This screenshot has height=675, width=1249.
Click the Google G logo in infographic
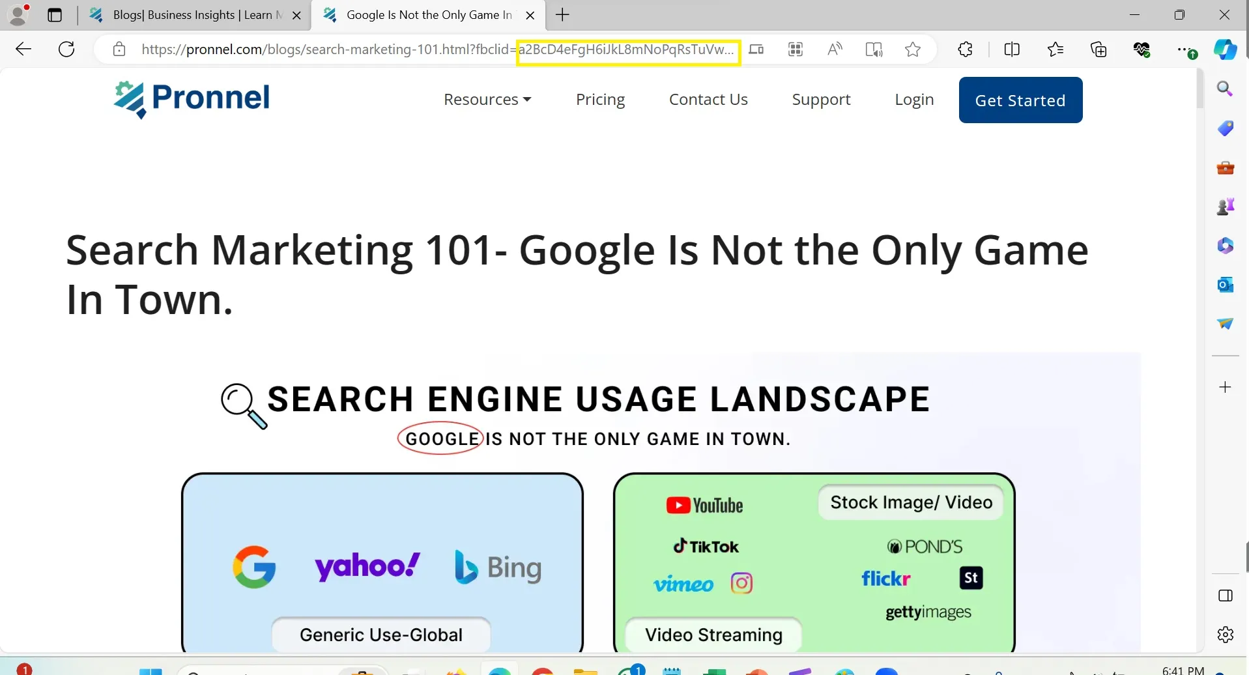tap(254, 567)
